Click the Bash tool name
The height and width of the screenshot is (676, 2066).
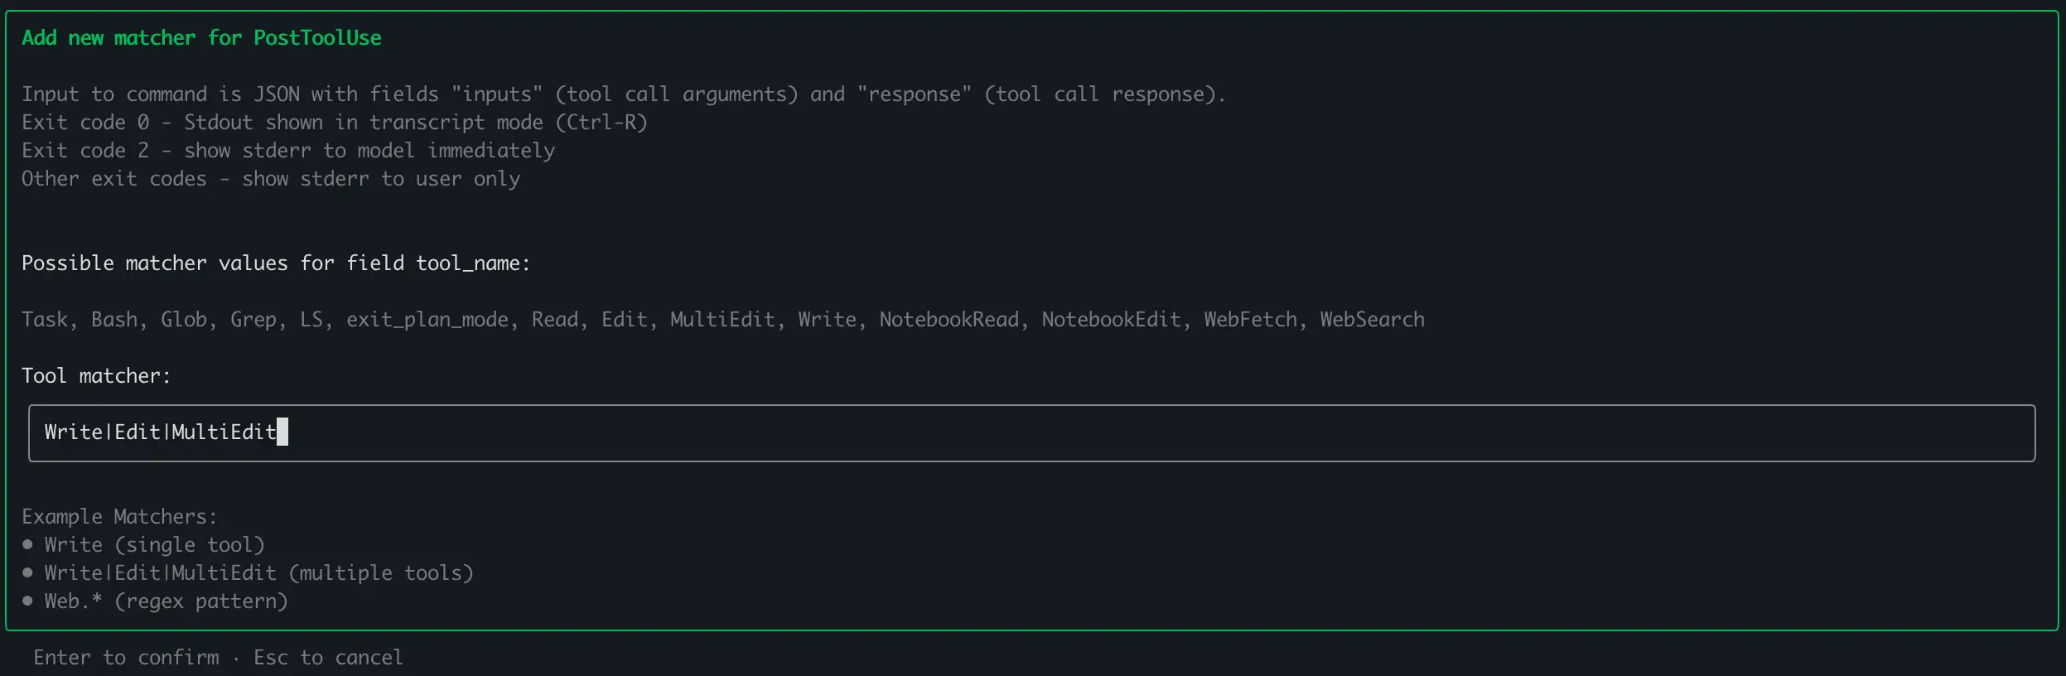[114, 320]
